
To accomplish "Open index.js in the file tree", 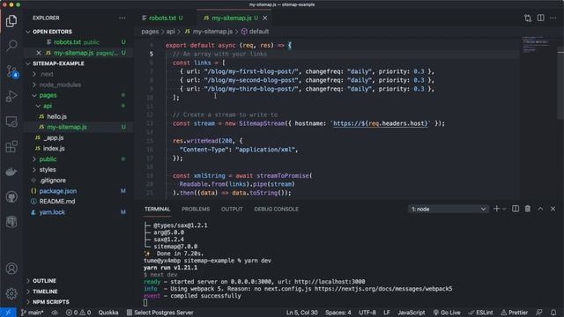I will click(x=54, y=149).
